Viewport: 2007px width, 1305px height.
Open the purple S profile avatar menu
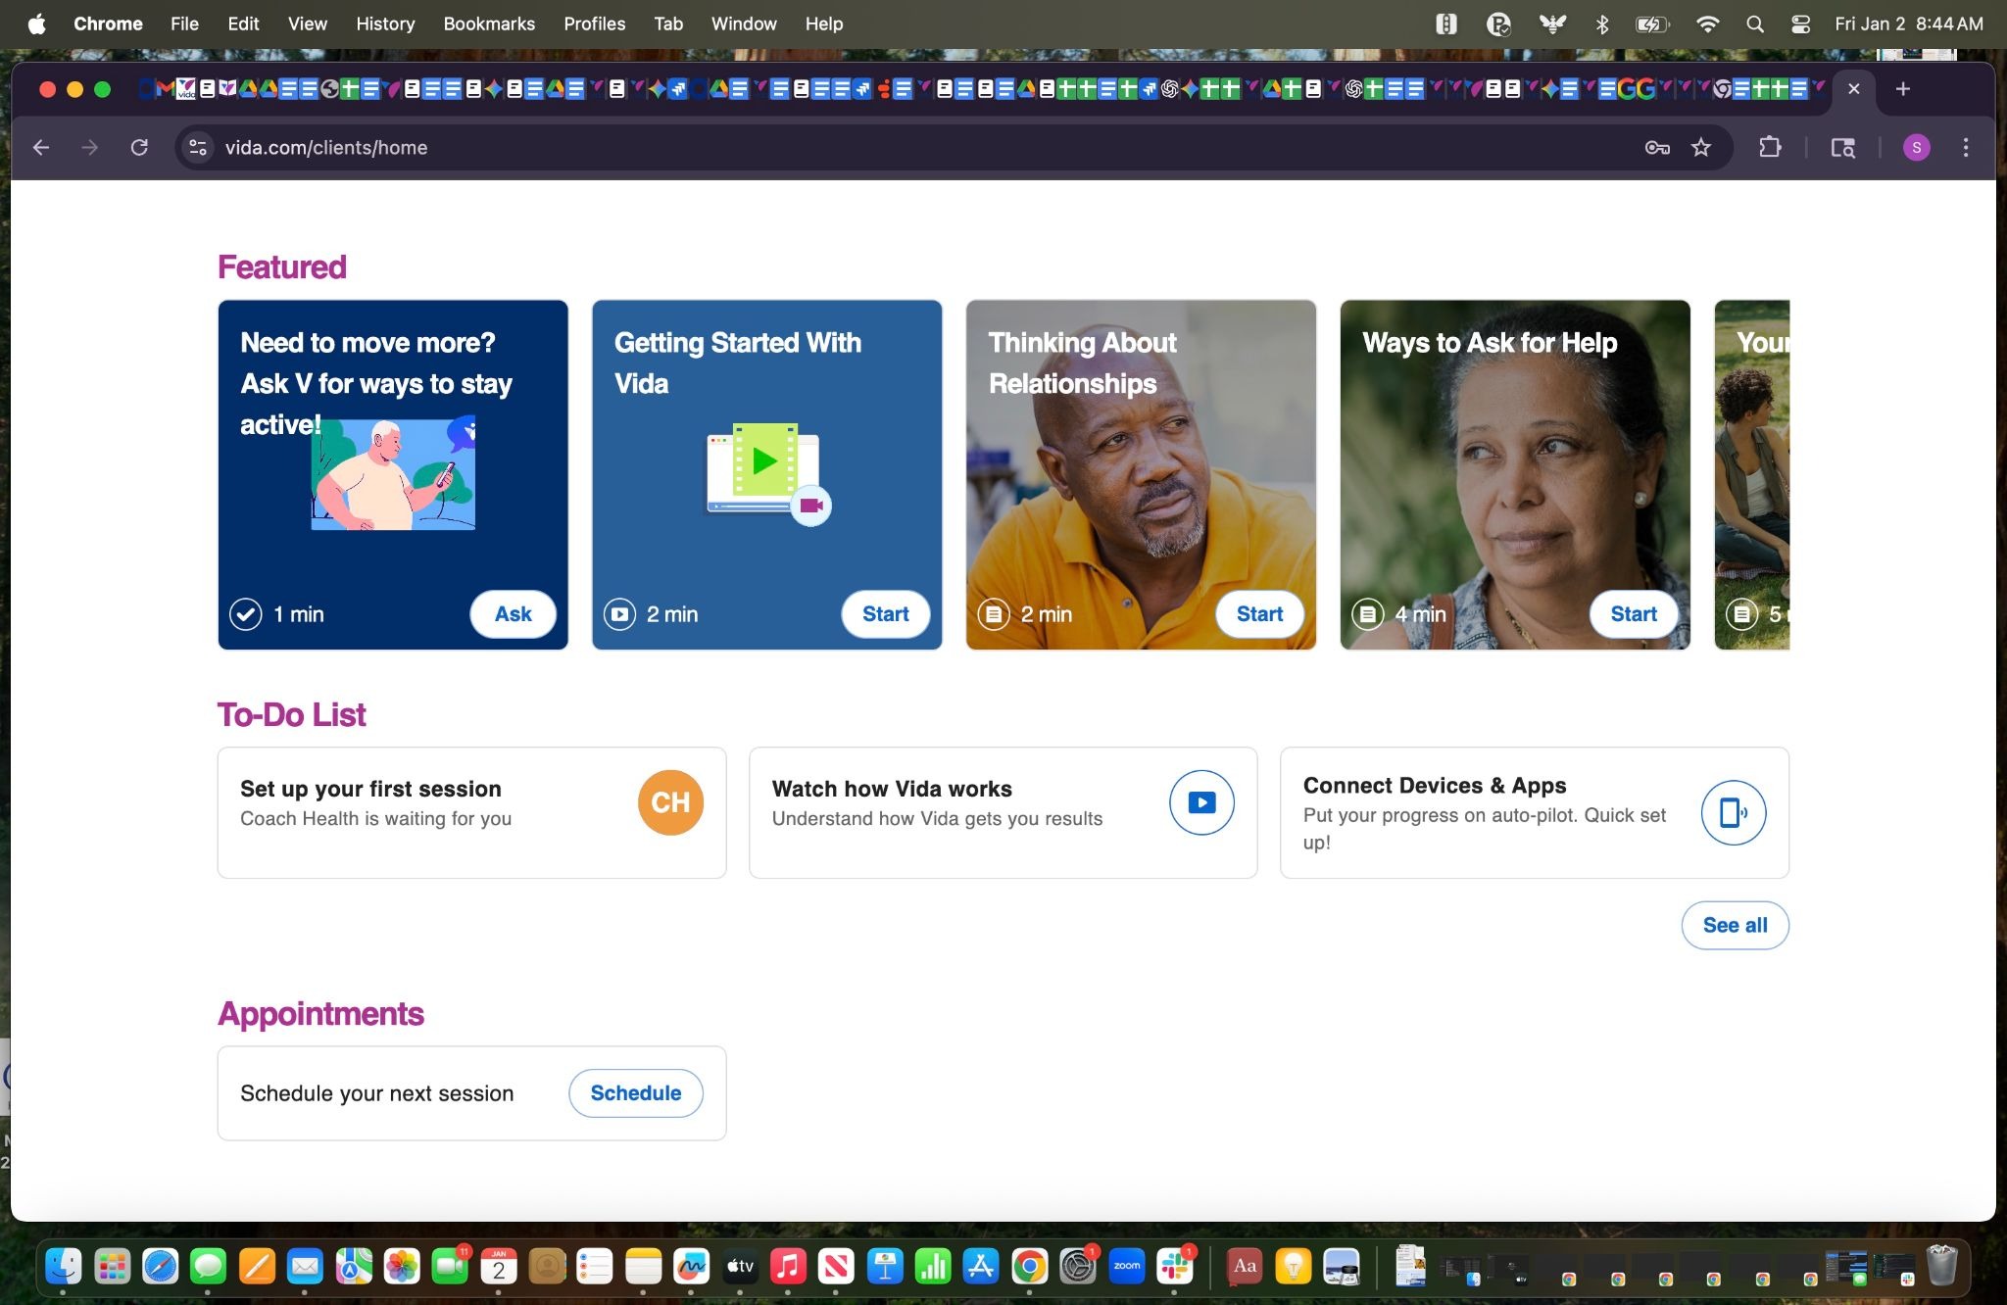tap(1916, 147)
